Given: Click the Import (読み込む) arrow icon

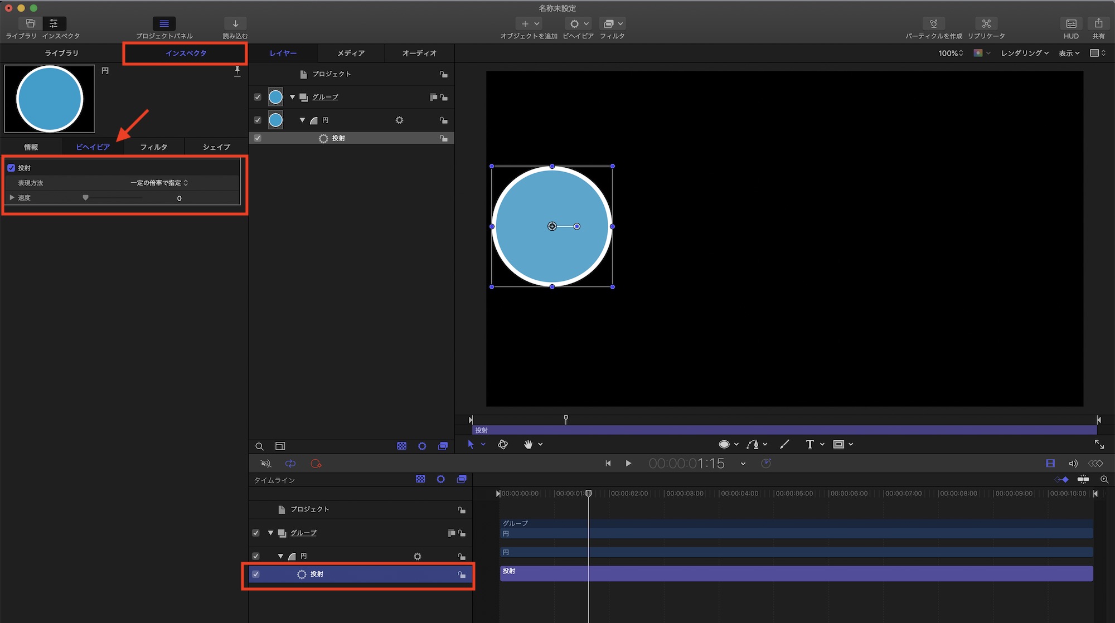Looking at the screenshot, I should pos(235,24).
